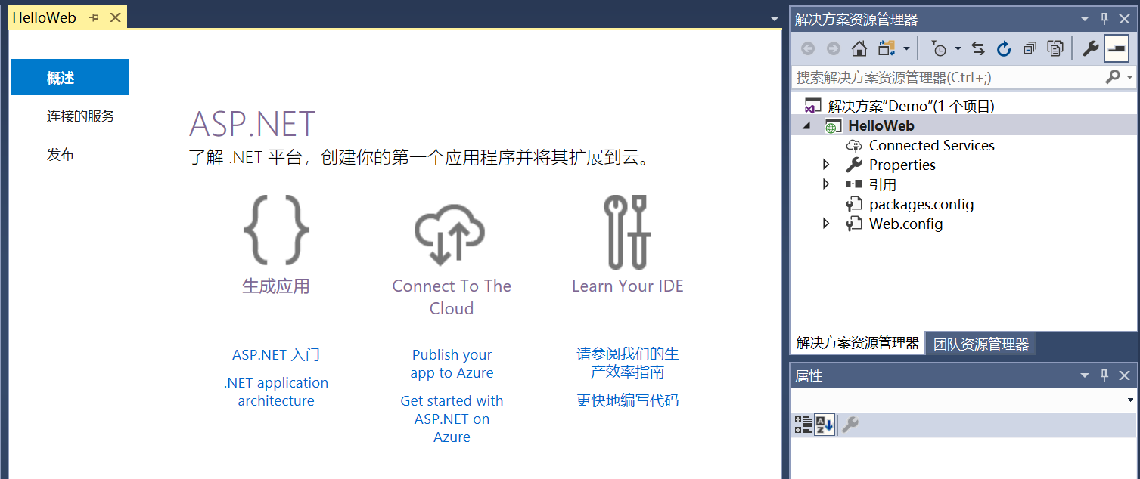
Task: Pin the HelloWeb document tab
Action: coord(95,17)
